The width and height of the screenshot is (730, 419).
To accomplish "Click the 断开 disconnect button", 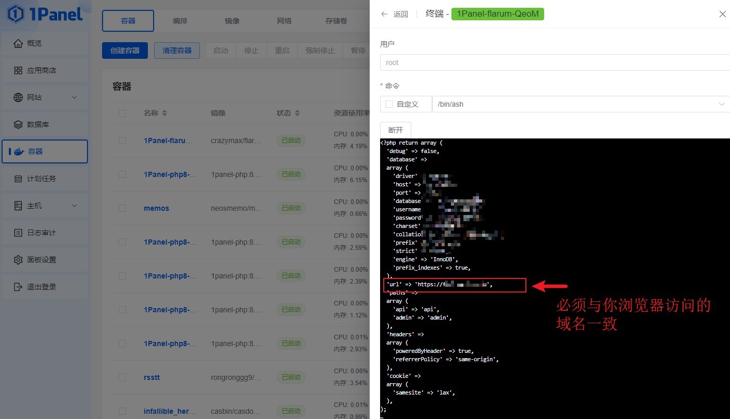I will [396, 130].
